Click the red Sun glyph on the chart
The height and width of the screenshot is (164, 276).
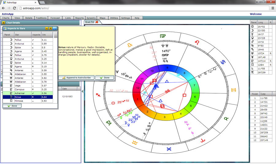click(x=113, y=103)
